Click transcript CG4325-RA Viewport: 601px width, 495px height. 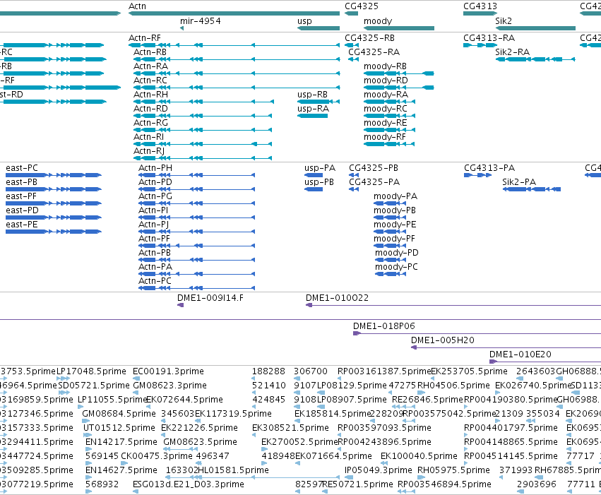tap(374, 52)
